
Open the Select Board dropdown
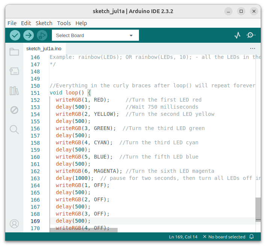point(95,35)
